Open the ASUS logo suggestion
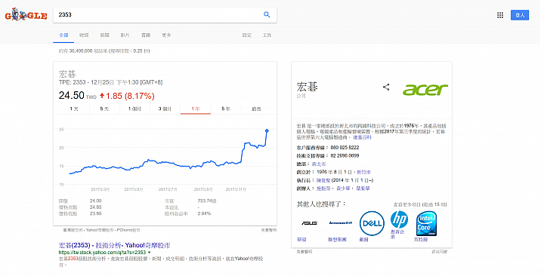This screenshot has height=276, width=544. (309, 223)
